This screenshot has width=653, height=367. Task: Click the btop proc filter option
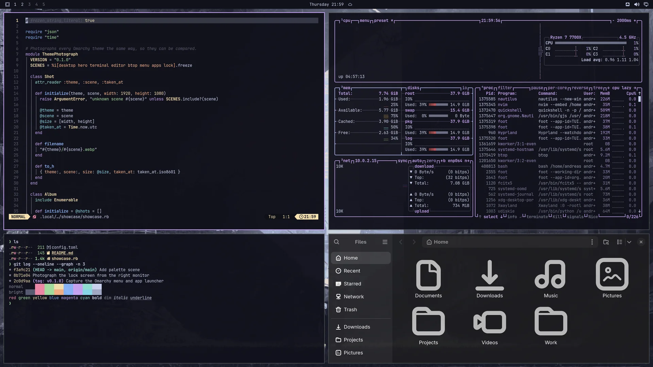(505, 88)
